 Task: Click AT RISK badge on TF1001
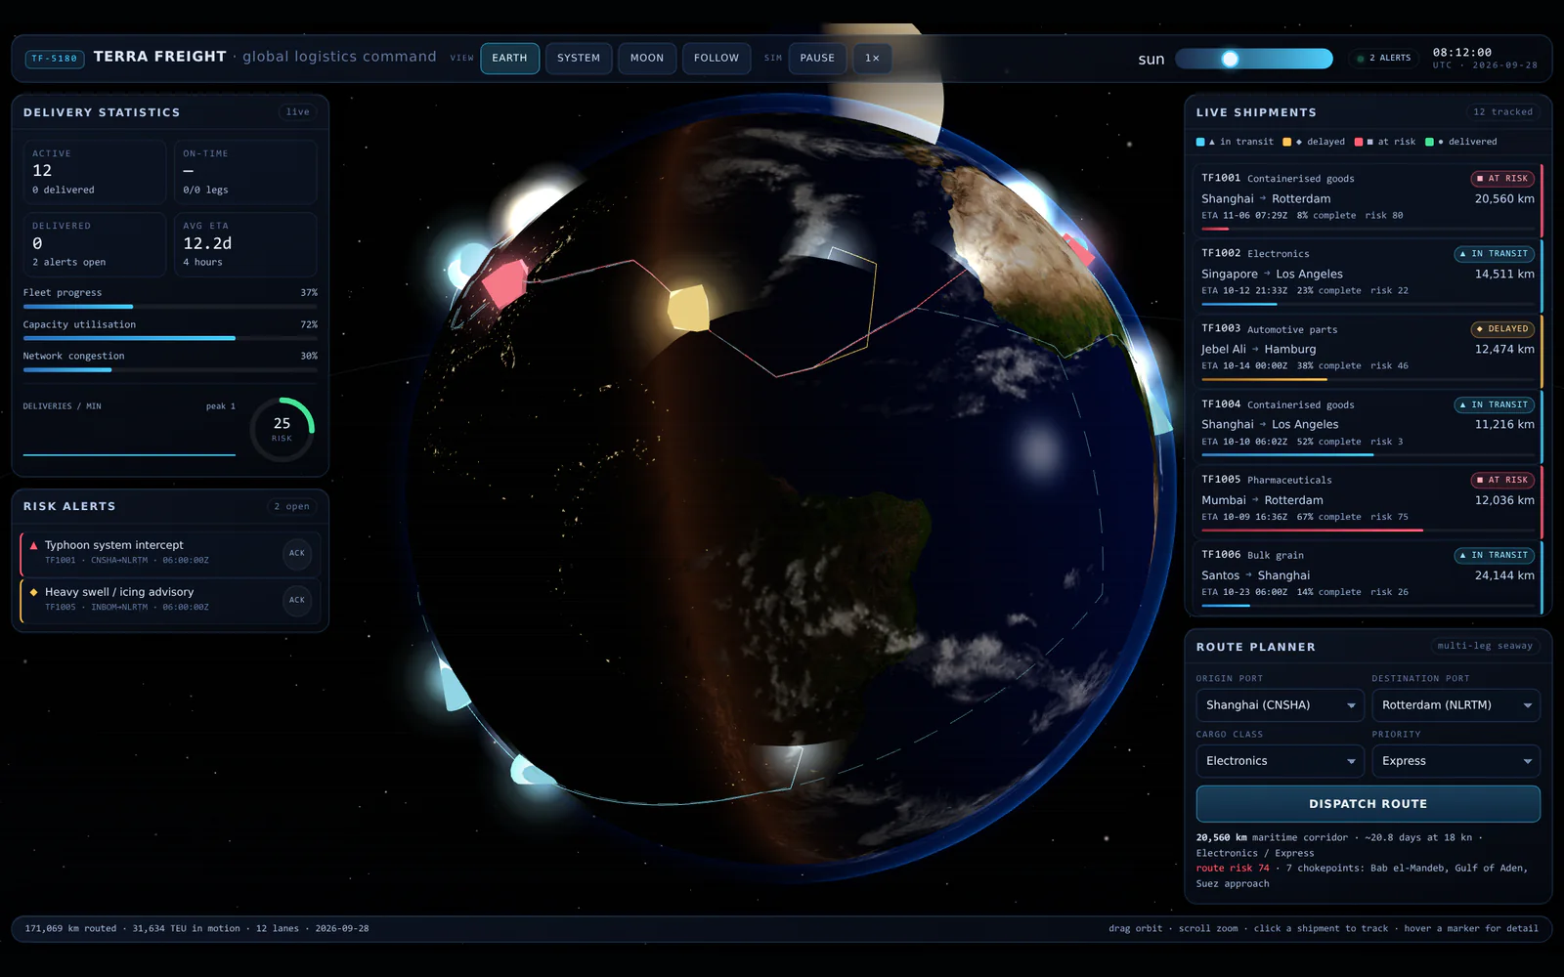tap(1502, 179)
